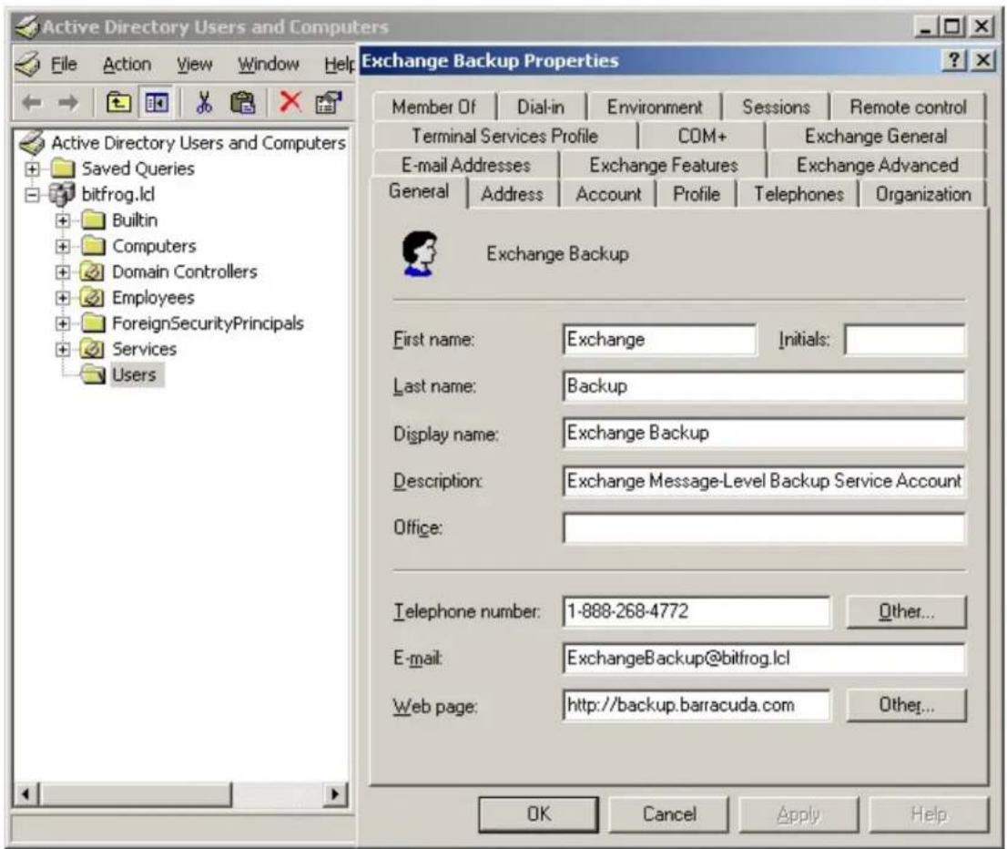Click the Back arrow toolbar icon
Viewport: 1007px width, 849px height.
[x=32, y=102]
